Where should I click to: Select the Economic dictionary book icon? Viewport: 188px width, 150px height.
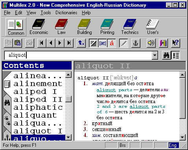click(x=39, y=27)
